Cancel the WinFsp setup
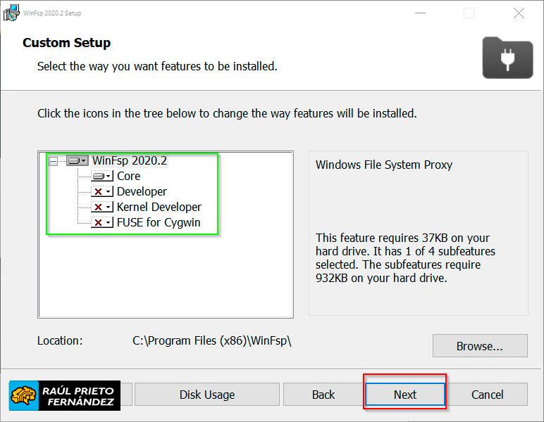The image size is (544, 422). coord(488,395)
